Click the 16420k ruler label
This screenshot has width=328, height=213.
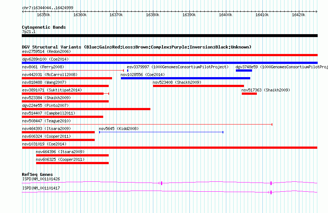coord(299,15)
